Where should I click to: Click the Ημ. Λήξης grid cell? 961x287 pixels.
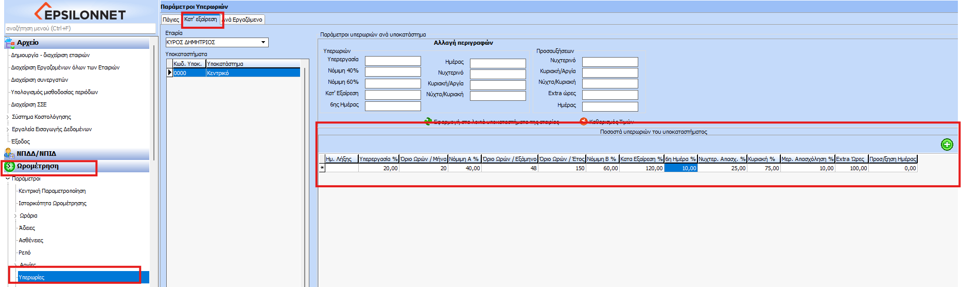click(x=341, y=168)
